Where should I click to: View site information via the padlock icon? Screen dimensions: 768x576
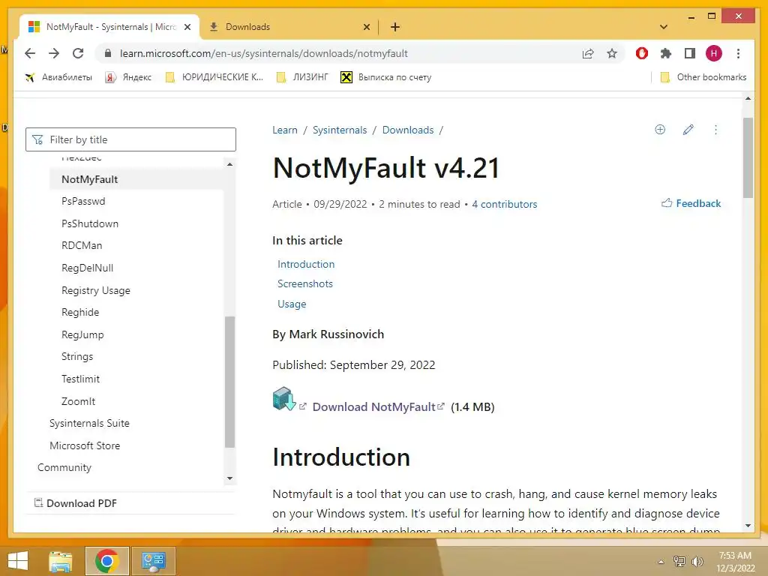[108, 53]
